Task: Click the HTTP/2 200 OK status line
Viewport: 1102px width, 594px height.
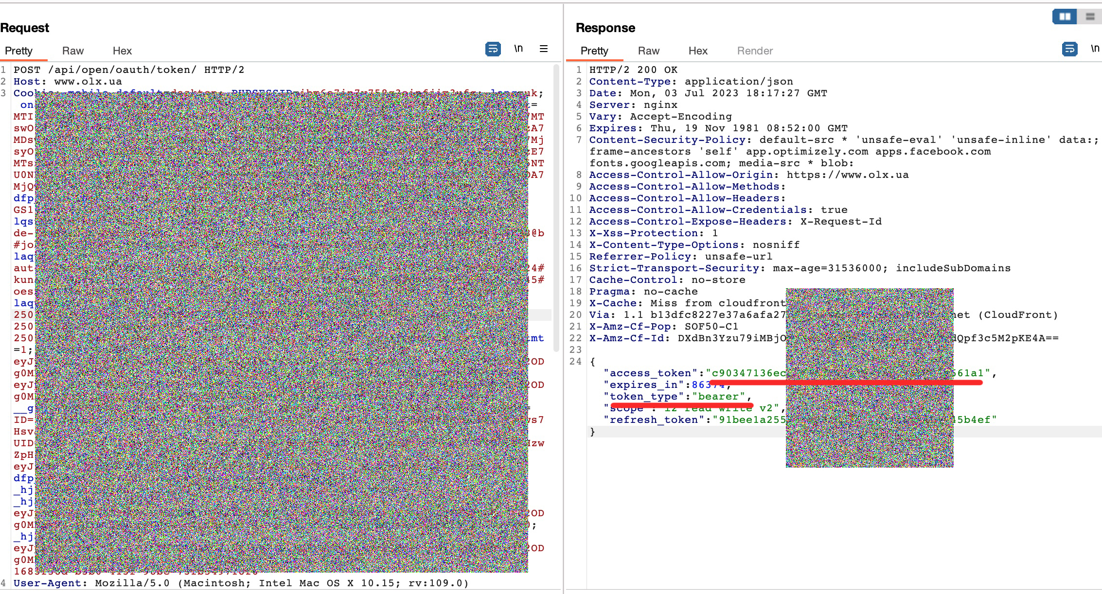Action: tap(633, 70)
